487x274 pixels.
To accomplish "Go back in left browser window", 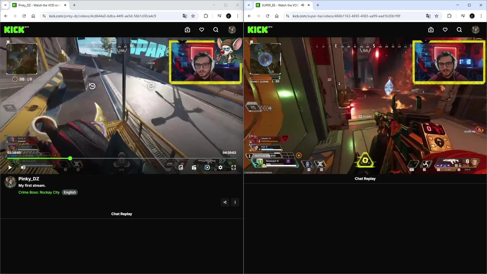I will pos(6,16).
